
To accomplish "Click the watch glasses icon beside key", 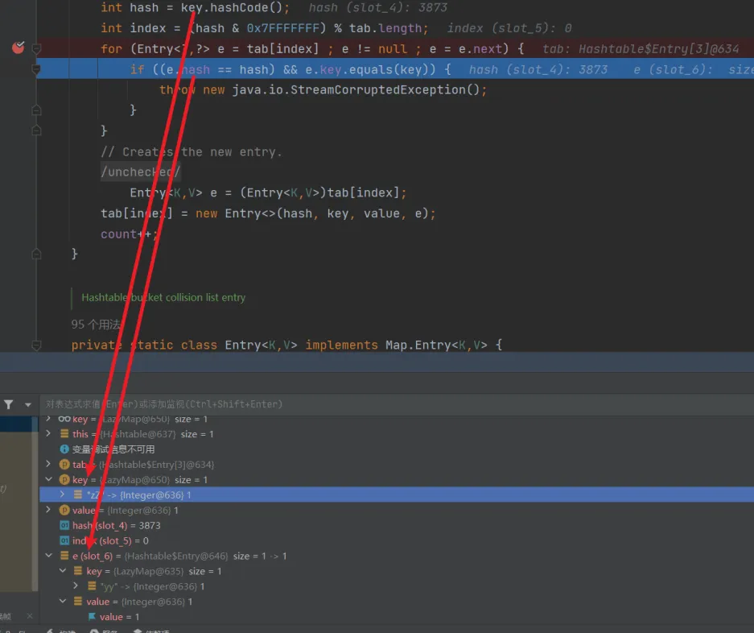I will coord(64,419).
